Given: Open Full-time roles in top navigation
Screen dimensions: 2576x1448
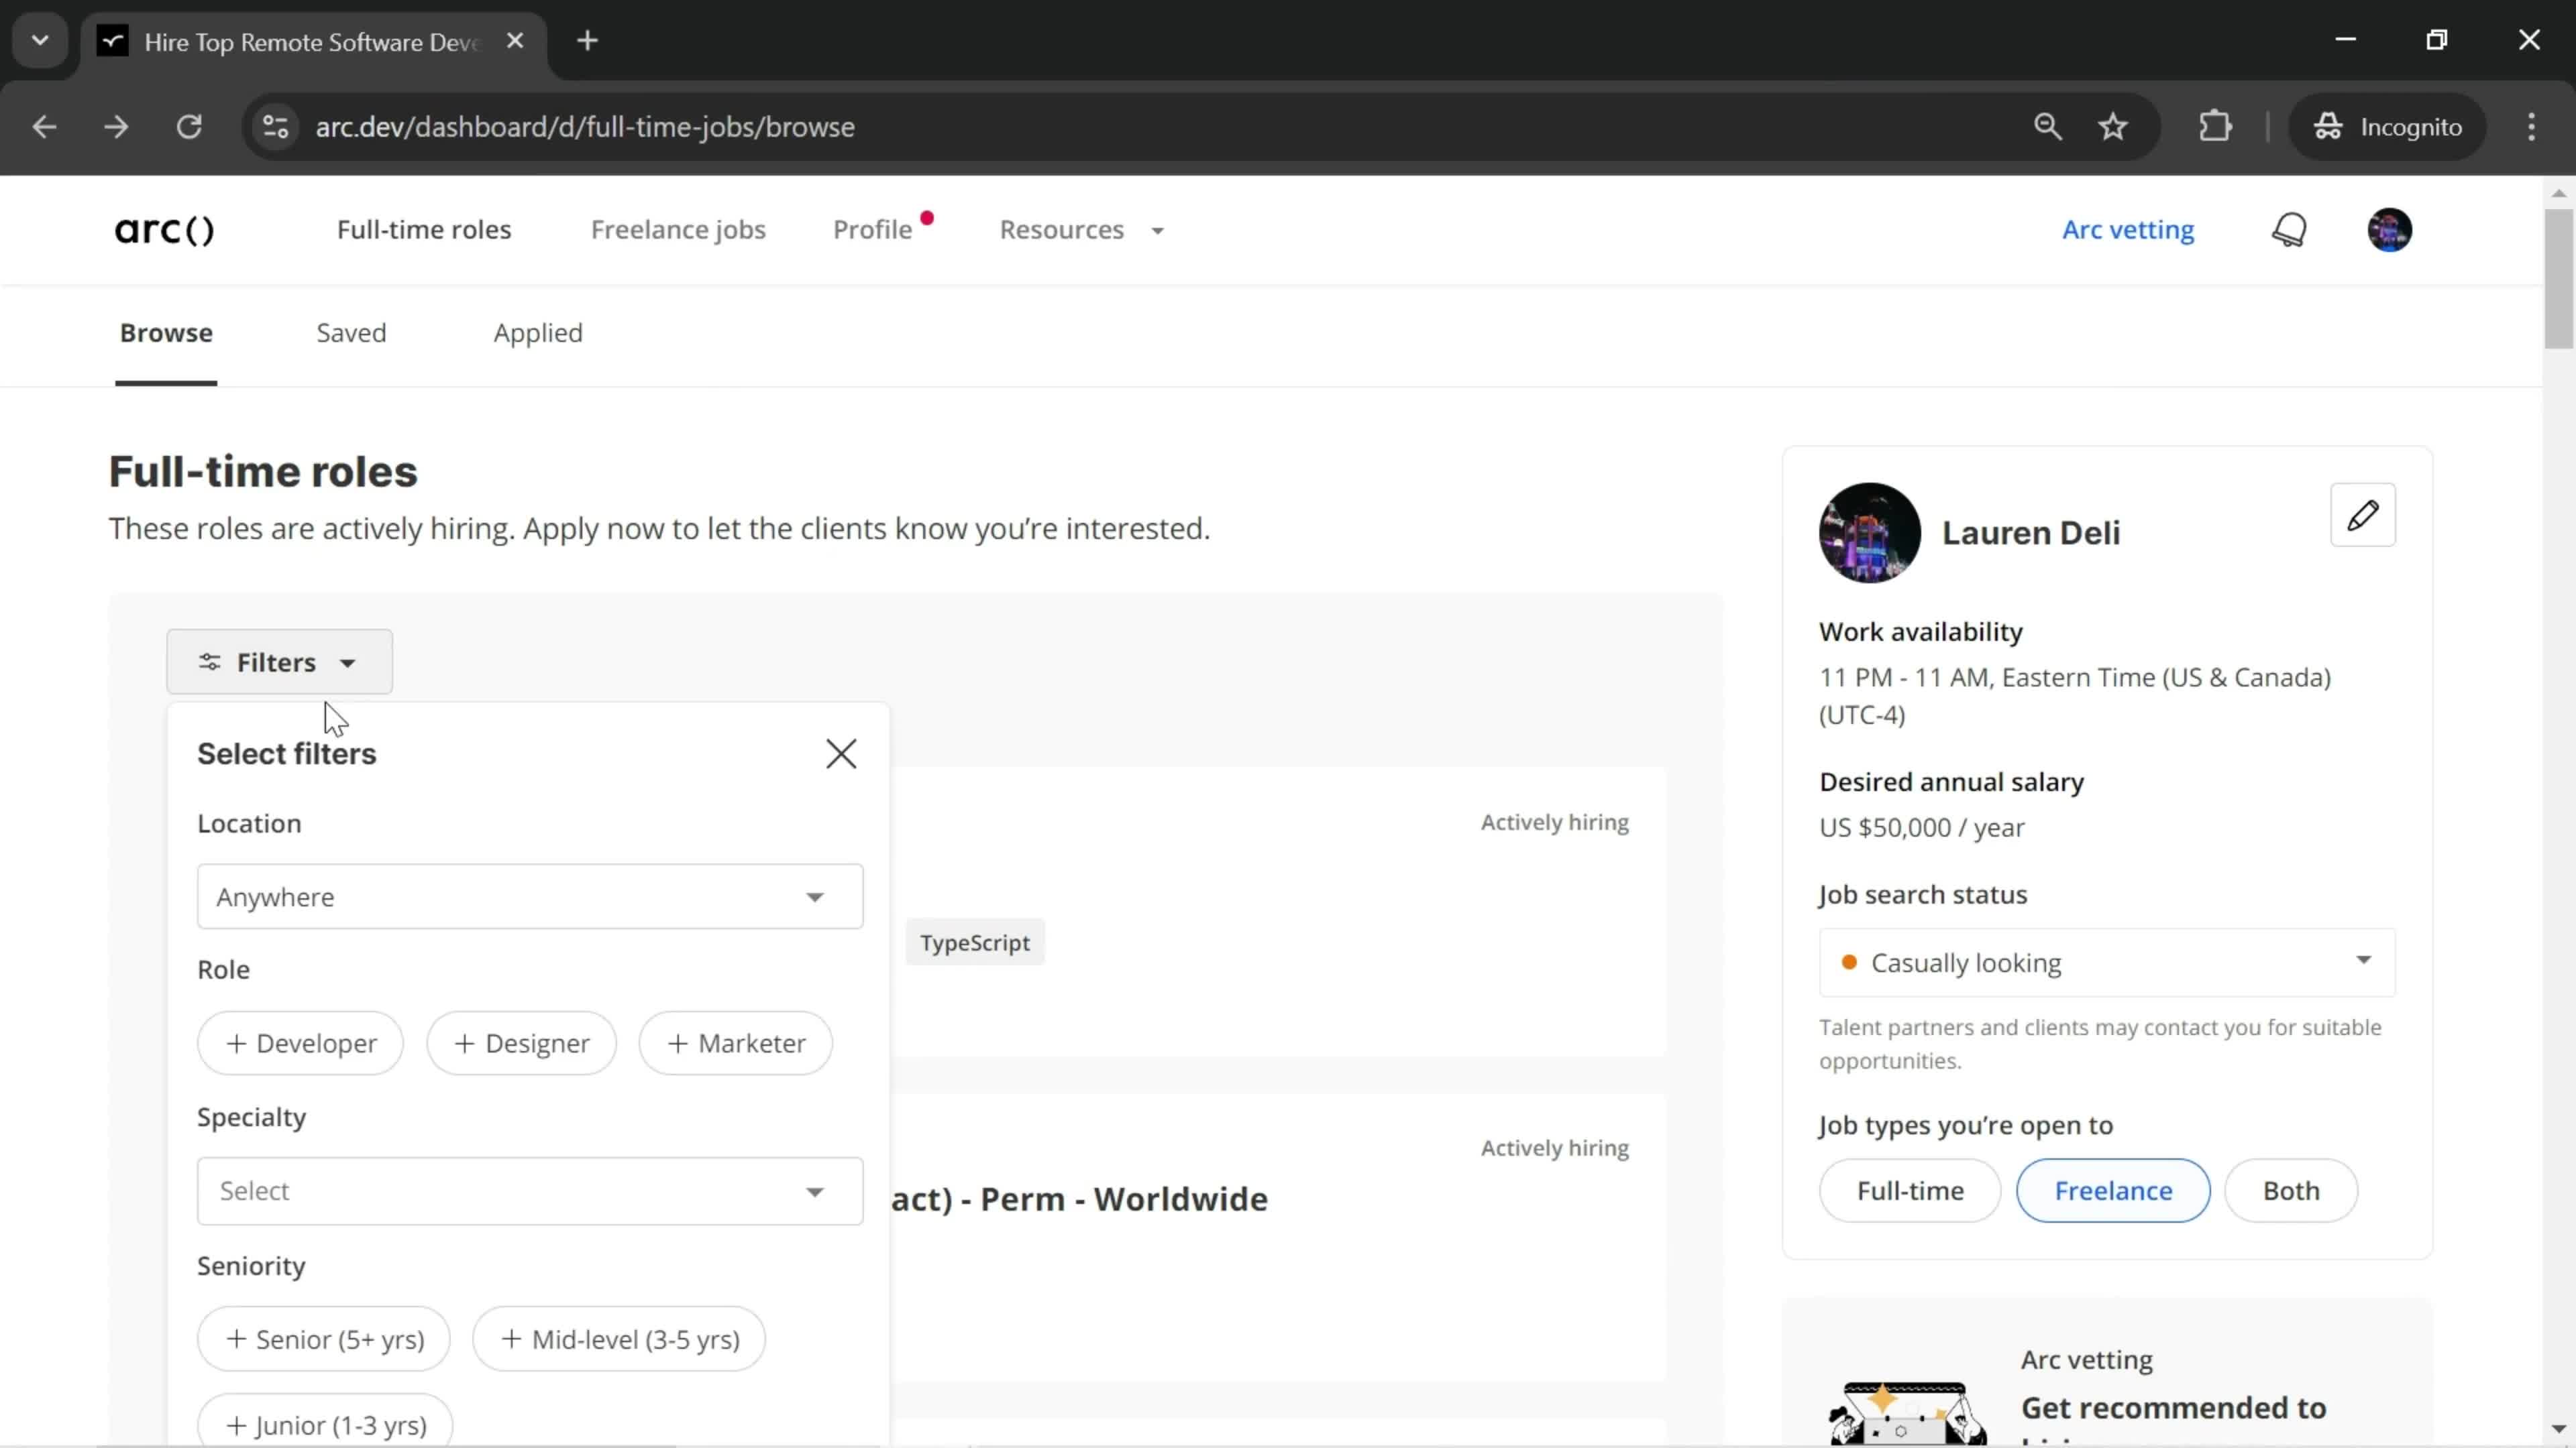Looking at the screenshot, I should click(424, 230).
